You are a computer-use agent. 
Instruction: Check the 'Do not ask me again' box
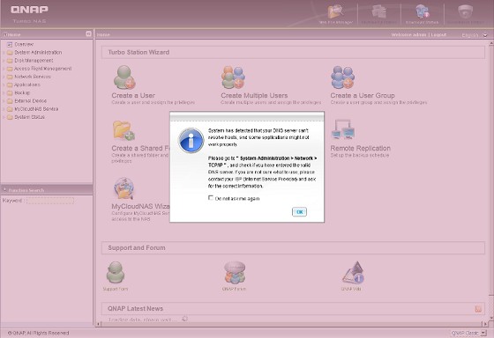[x=211, y=198]
